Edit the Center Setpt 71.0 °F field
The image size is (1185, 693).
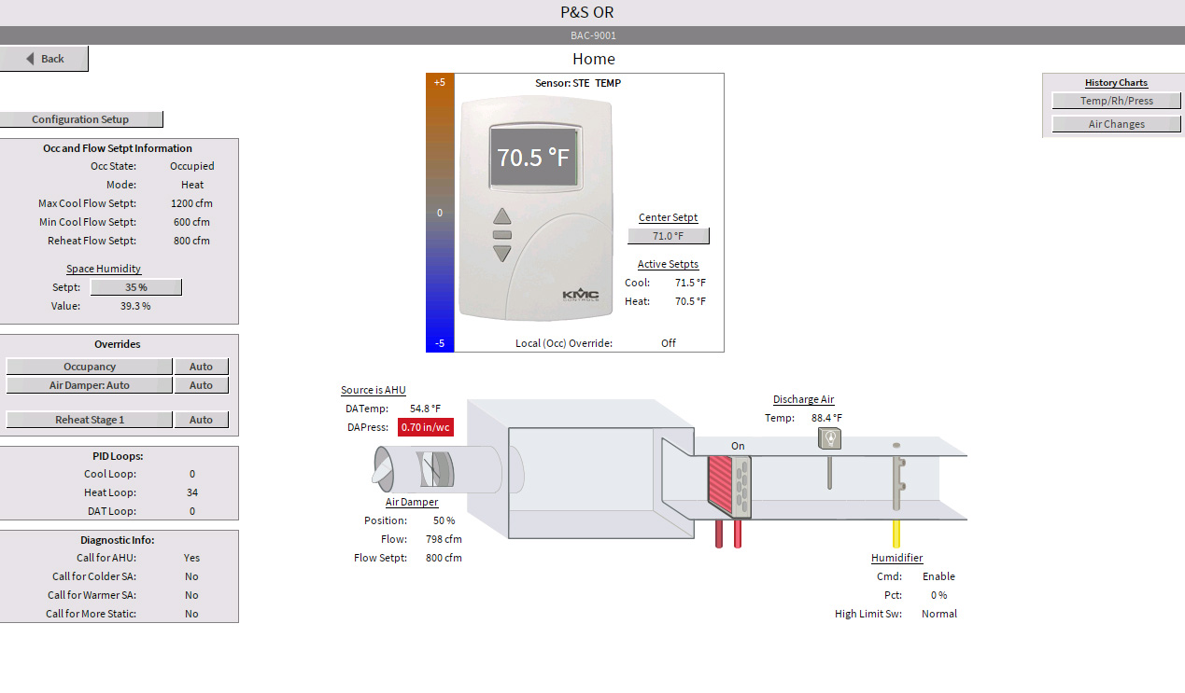[x=668, y=236]
